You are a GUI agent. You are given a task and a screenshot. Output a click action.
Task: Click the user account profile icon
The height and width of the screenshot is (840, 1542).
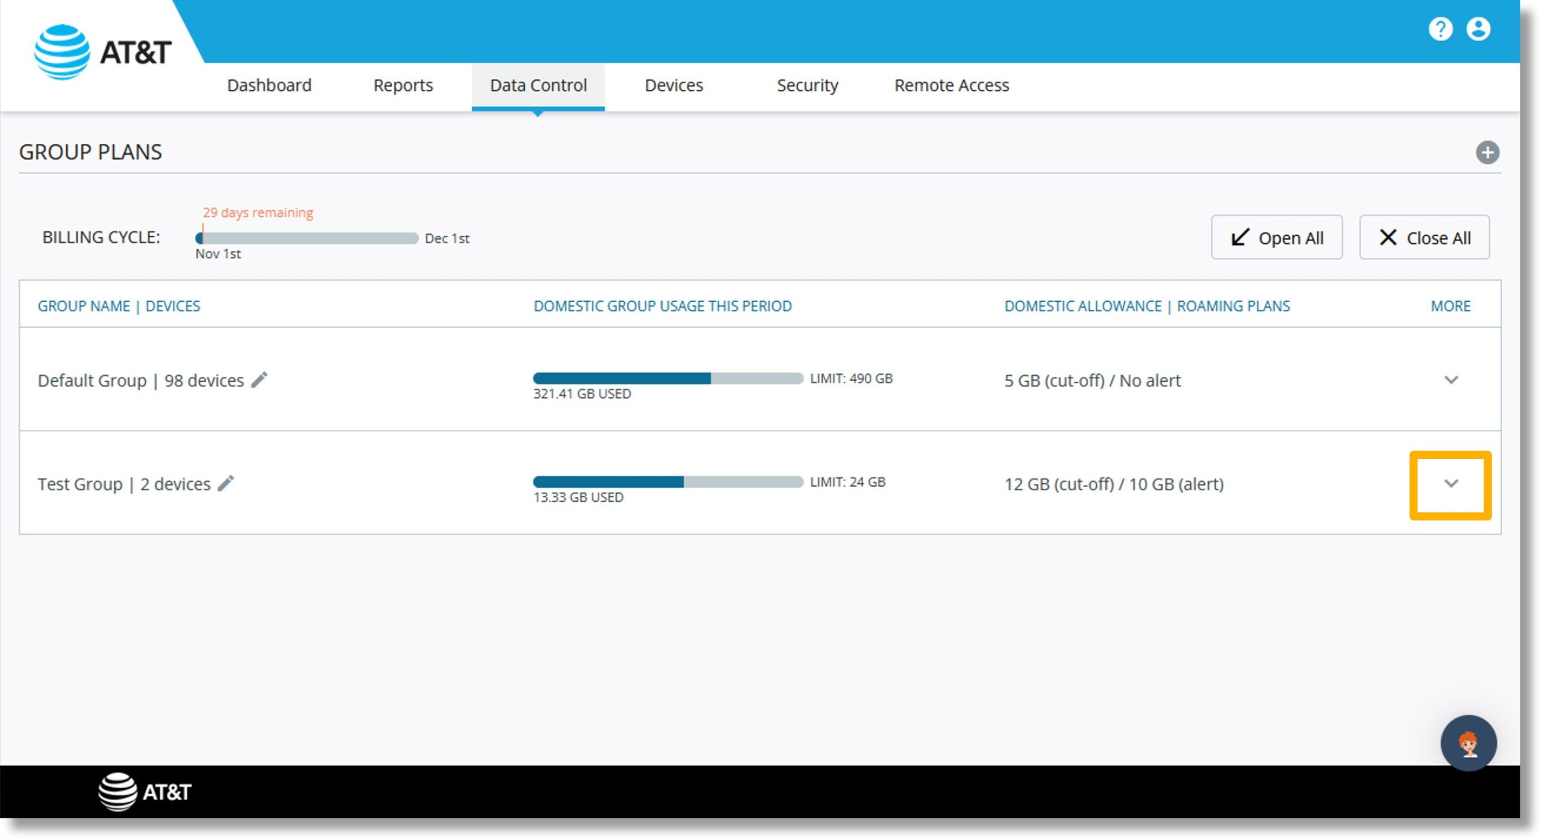point(1479,29)
